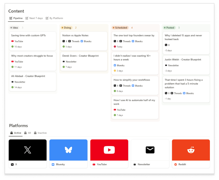Image resolution: width=219 pixels, height=180 pixels.
Task: Click Bluesky icon on '3 hours fixing' card
Action: [184, 93]
